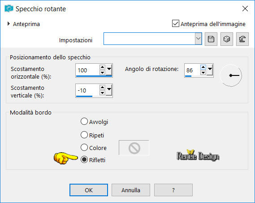
Task: Click the vertical offset value field
Action: pyautogui.click(x=87, y=90)
